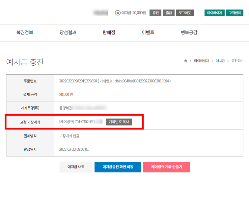Click the order number 20220223090201522 9658 value
This screenshot has width=249, height=221.
[x=78, y=81]
